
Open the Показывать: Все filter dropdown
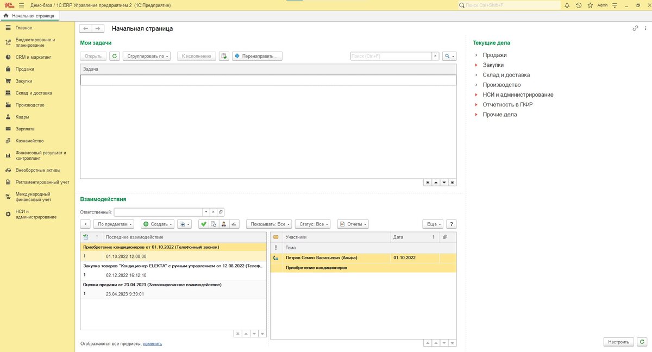point(269,224)
